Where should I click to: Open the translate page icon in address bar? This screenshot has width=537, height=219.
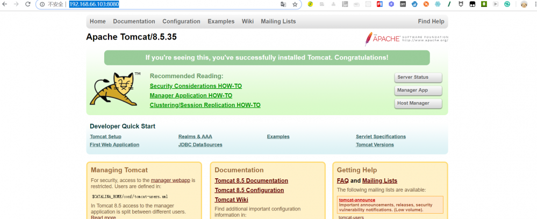click(x=283, y=4)
